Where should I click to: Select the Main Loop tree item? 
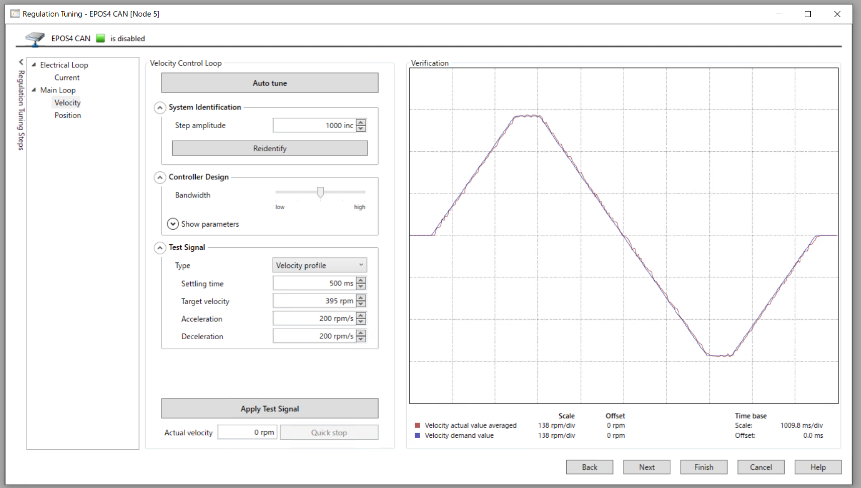tap(58, 90)
